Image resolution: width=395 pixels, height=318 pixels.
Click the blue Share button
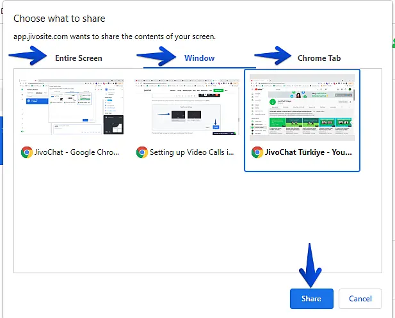(x=311, y=299)
